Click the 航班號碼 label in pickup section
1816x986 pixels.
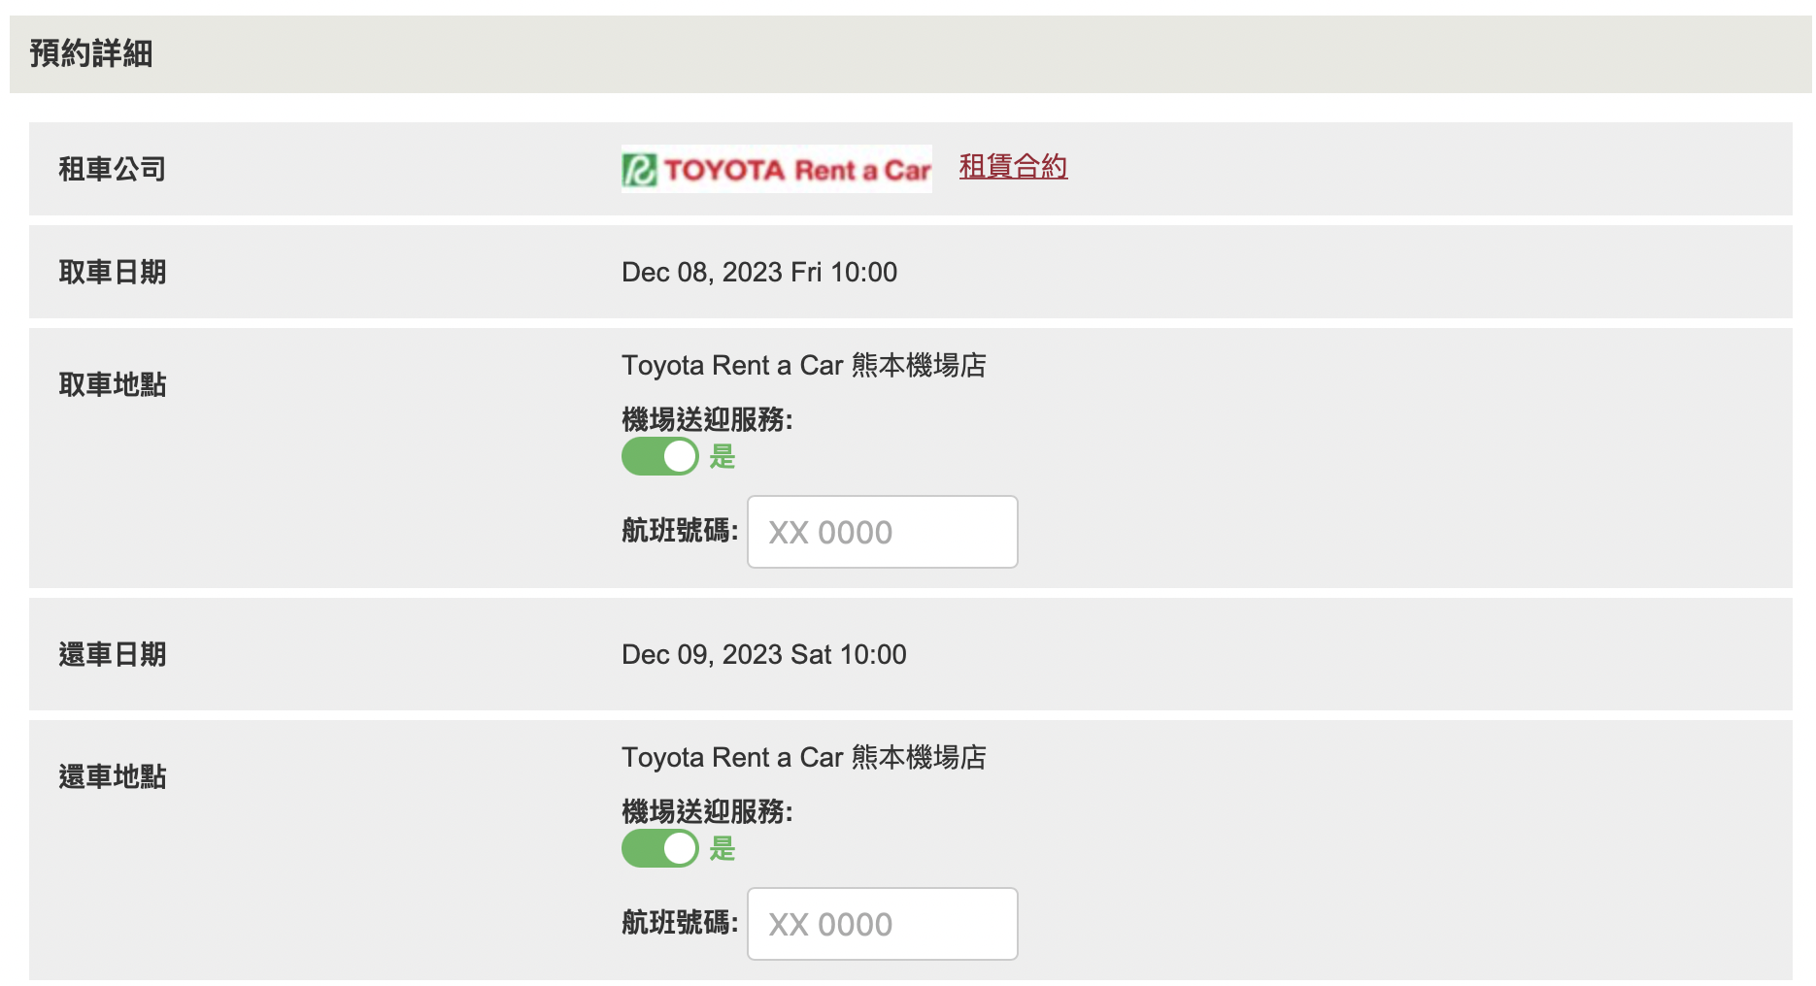pos(679,531)
